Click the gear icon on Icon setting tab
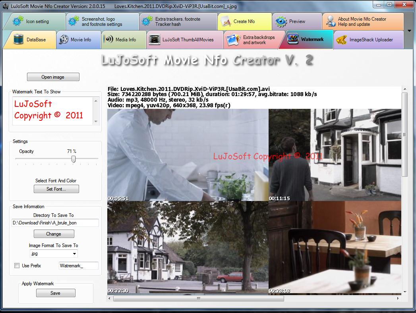The width and height of the screenshot is (416, 313). pos(18,21)
